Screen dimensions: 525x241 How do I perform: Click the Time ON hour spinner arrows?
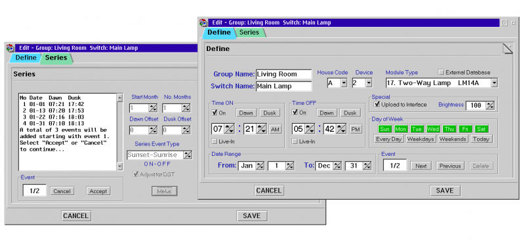(x=230, y=129)
